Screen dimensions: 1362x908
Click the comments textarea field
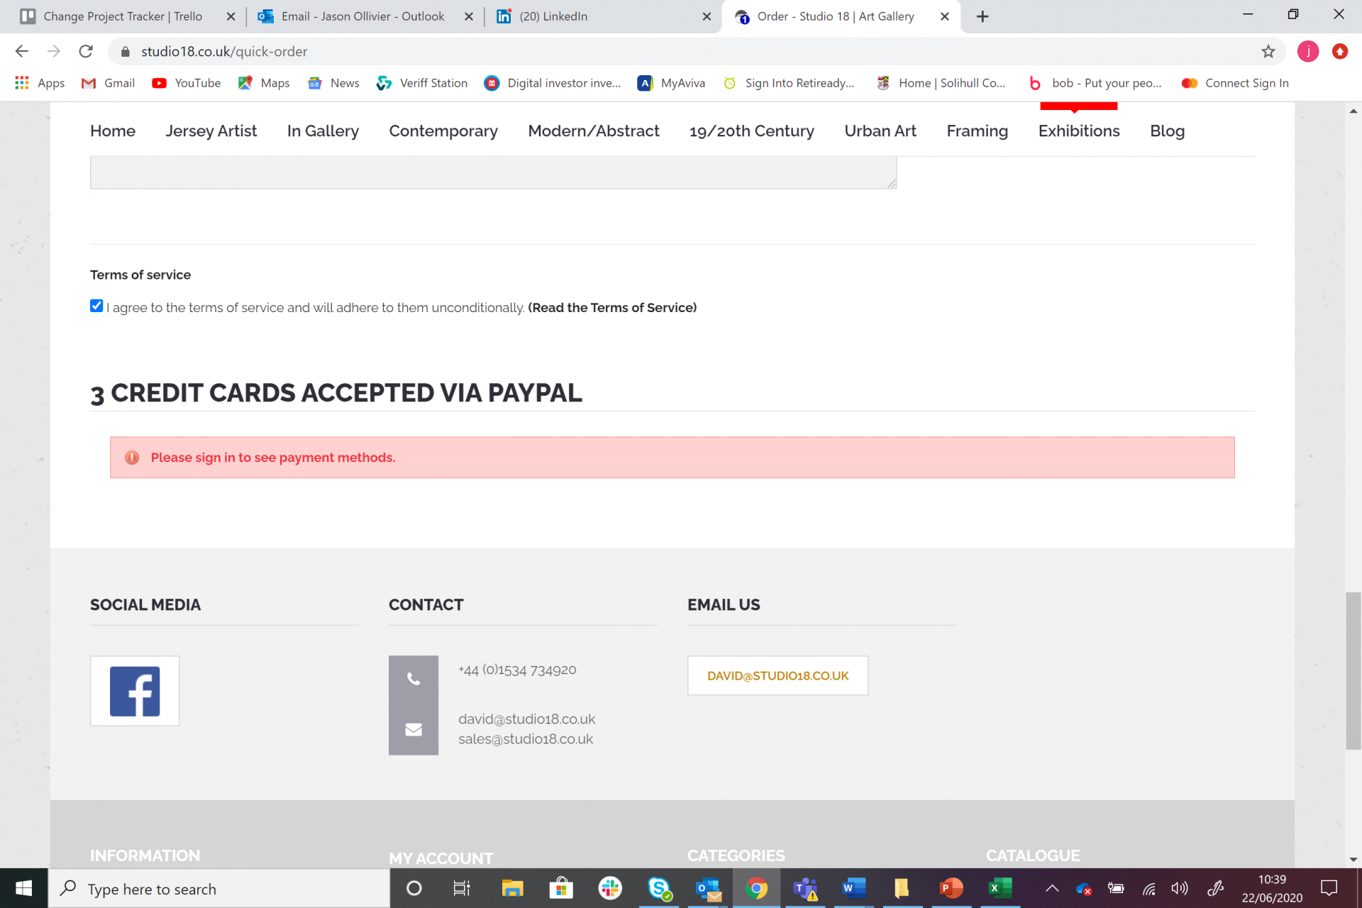pyautogui.click(x=492, y=172)
